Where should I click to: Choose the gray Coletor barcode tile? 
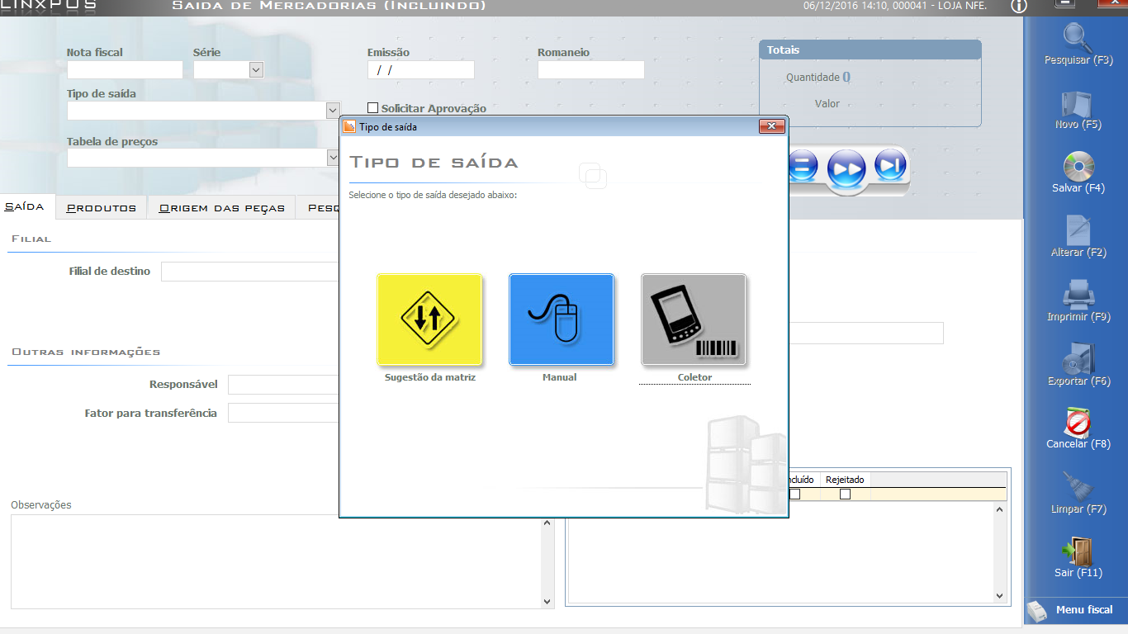pos(694,319)
